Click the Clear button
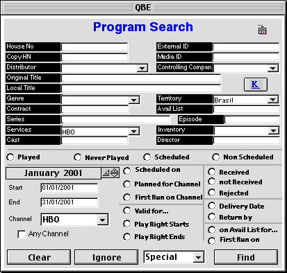This screenshot has height=273, width=287. (39, 257)
